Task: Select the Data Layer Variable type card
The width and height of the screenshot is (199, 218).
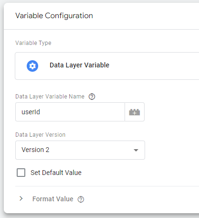Action: (107, 66)
